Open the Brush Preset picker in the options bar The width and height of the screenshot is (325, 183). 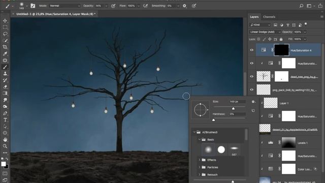(23, 6)
